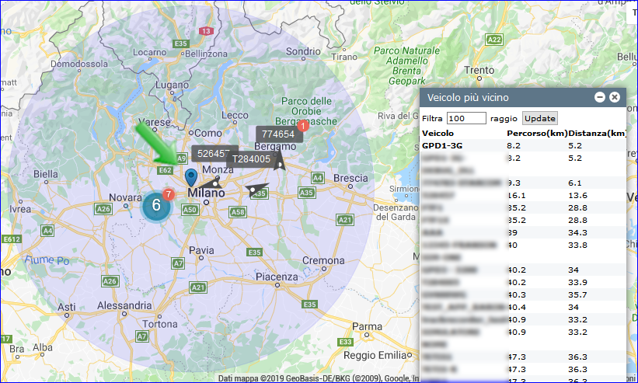Screen dimensions: 638x383
Task: Minimize the Veicolo più vicino panel
Action: (x=600, y=97)
